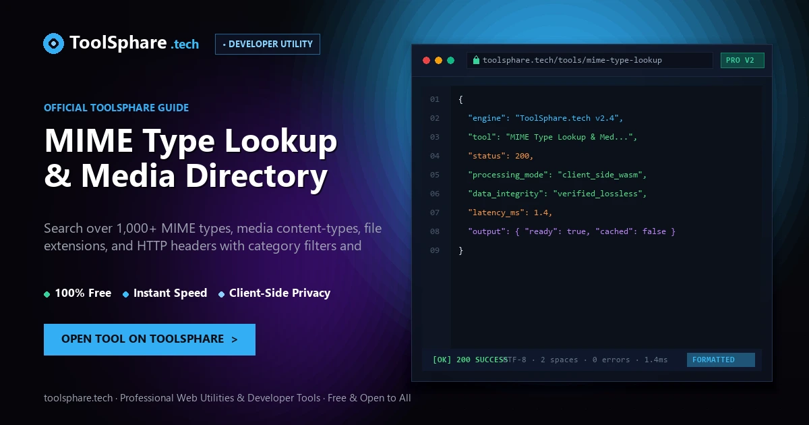Click the "tool": "MIME Type Lookup & Med..." line
This screenshot has height=425, width=809.
tap(553, 137)
